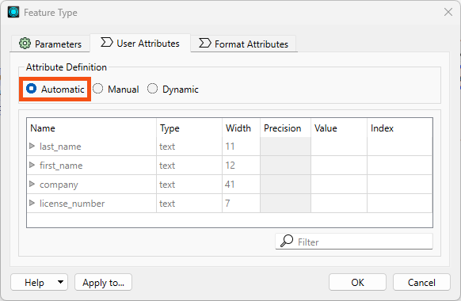Select the Automatic attribute definition
Viewport: 461px width, 301px height.
click(x=55, y=89)
